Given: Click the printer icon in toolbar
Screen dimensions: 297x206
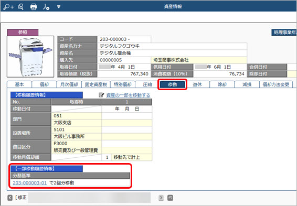Looking at the screenshot, I should 34,7.
